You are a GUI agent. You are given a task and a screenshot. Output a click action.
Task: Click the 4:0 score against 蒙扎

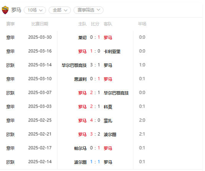(95, 120)
